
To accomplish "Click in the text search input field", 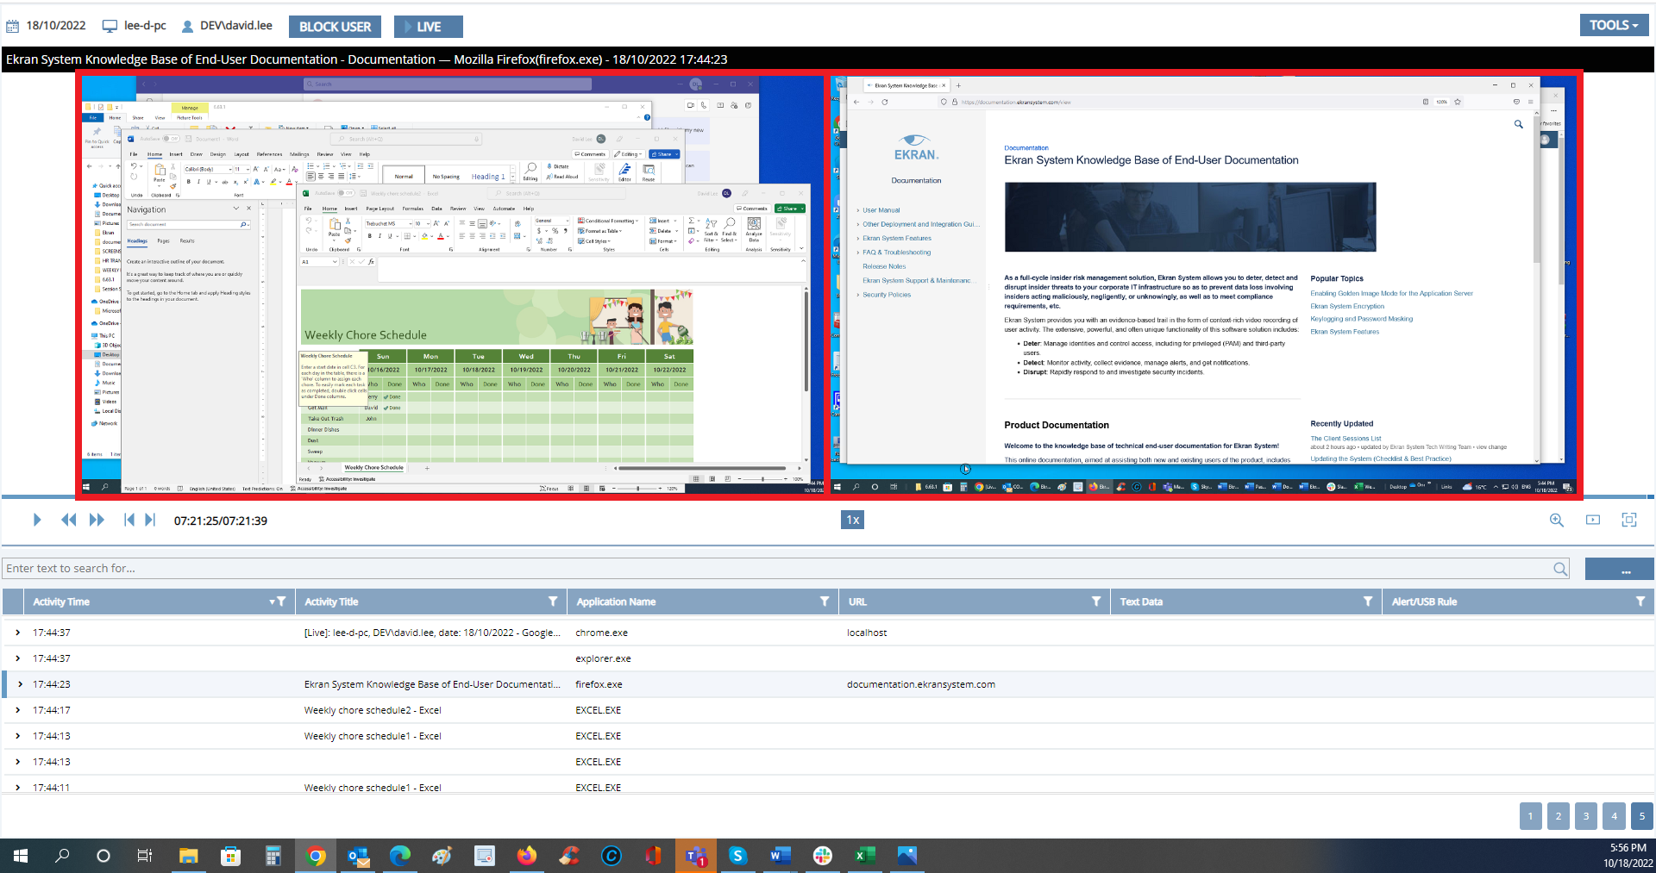I will (776, 569).
